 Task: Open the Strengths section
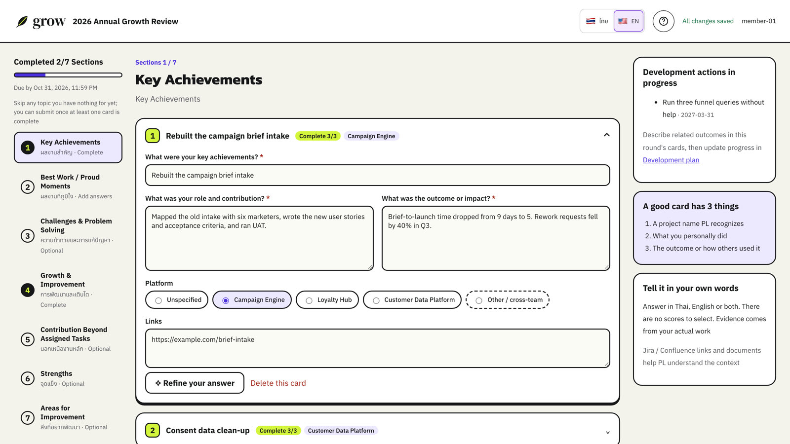tap(68, 378)
